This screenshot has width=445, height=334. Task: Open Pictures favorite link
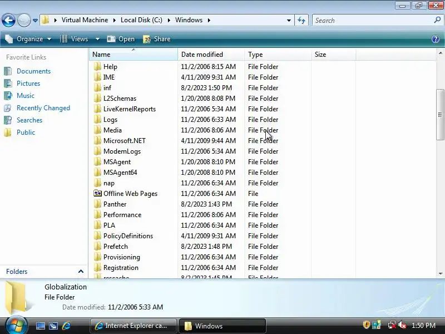coord(28,83)
